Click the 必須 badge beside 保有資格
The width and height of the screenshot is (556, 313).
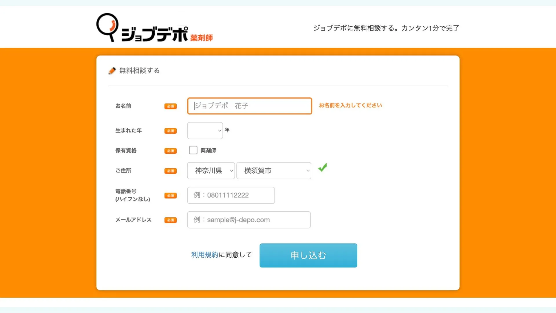point(171,151)
